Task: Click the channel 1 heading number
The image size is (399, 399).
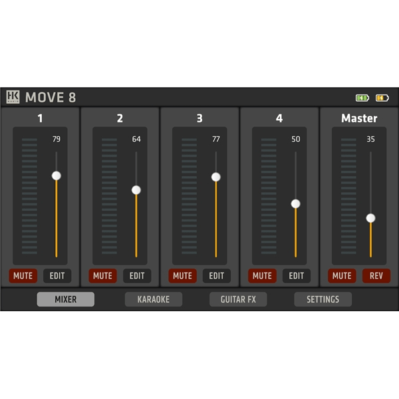Action: click(40, 118)
